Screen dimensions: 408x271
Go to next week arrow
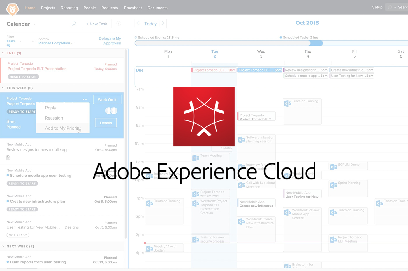(163, 23)
